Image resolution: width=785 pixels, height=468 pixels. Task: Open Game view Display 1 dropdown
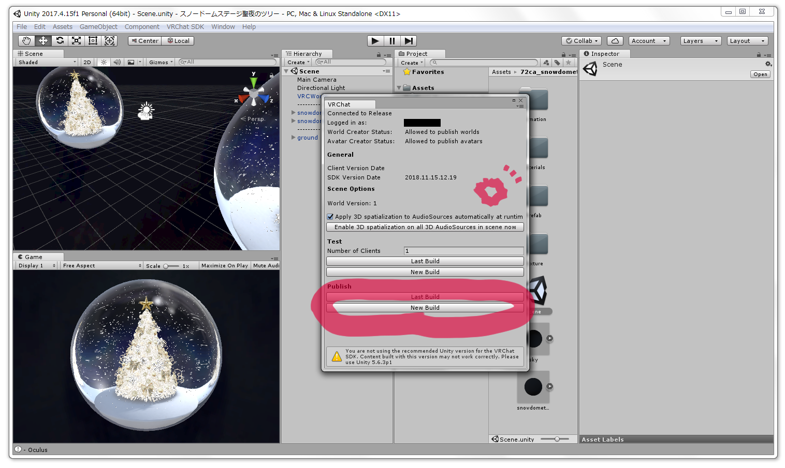(37, 266)
